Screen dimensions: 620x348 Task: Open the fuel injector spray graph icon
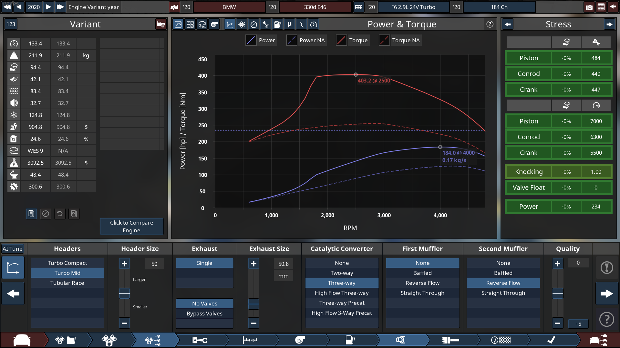266,24
